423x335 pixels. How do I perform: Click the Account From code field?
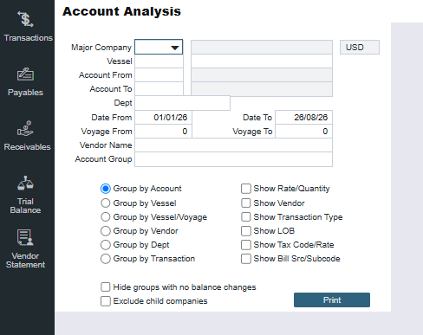coord(159,75)
